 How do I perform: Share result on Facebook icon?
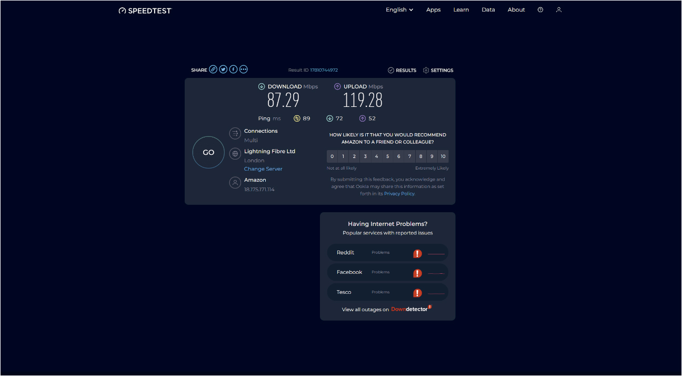(x=233, y=70)
